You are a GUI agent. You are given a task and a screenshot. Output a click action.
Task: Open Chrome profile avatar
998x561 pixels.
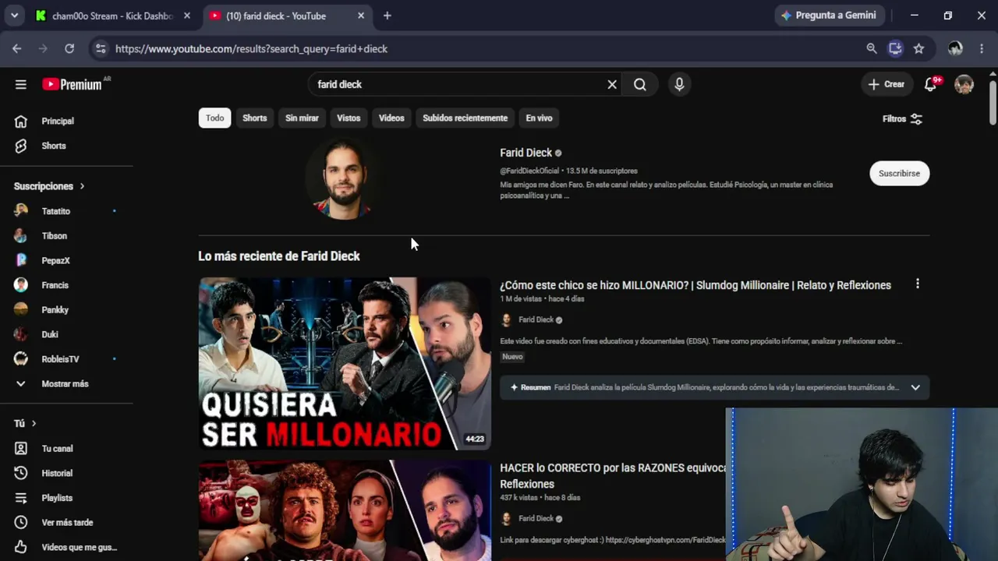point(955,48)
